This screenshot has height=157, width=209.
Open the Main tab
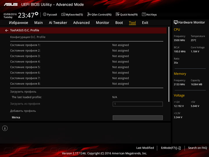[x=38, y=23]
